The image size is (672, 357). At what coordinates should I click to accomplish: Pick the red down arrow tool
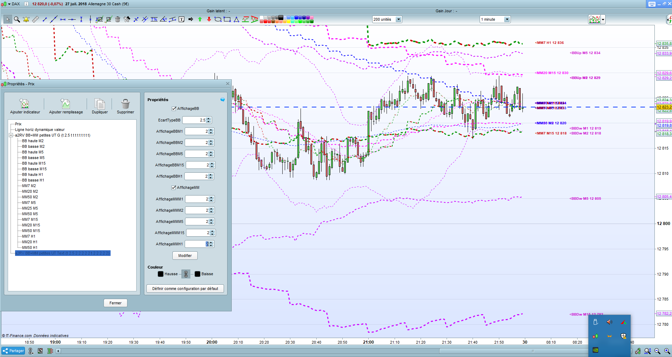point(209,19)
